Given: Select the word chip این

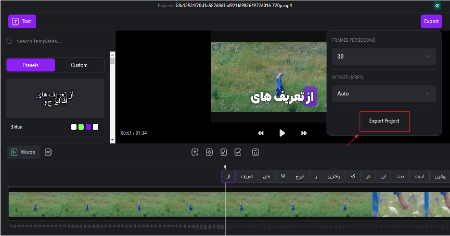Looking at the screenshot, I should [x=383, y=176].
